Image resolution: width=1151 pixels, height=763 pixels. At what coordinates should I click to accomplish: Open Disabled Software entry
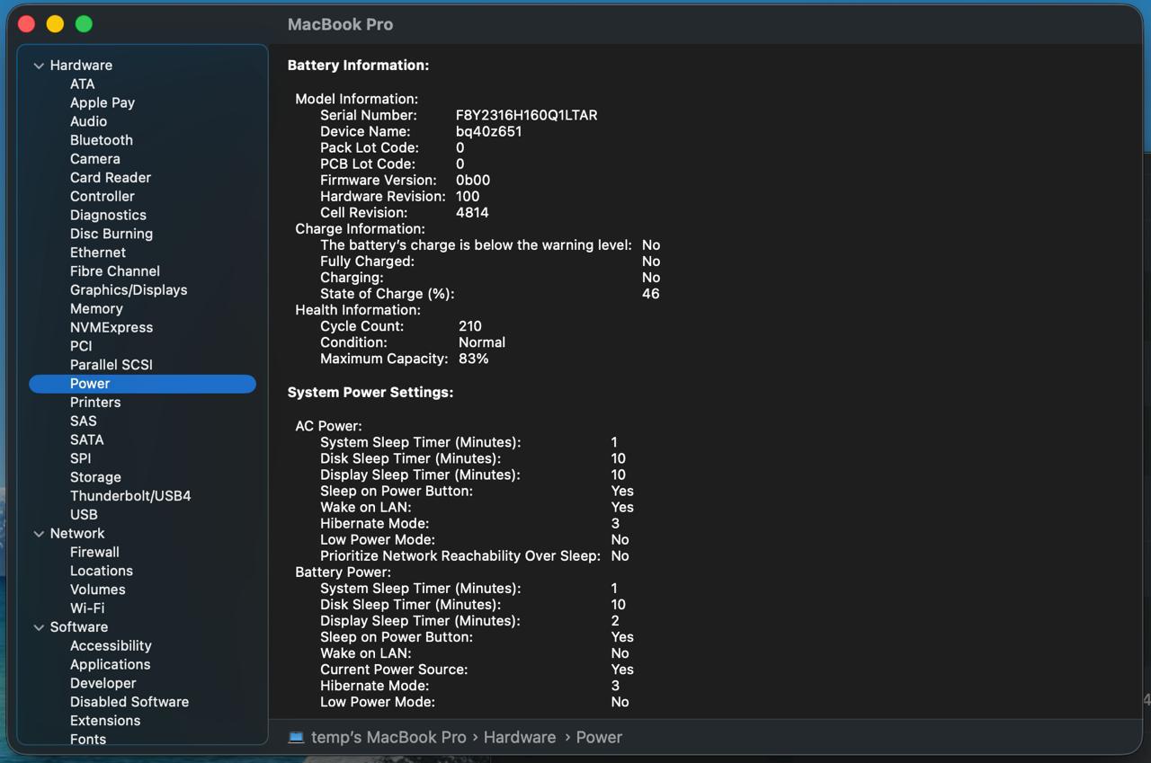[x=129, y=702]
